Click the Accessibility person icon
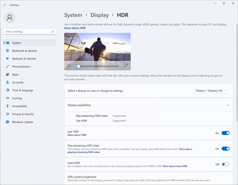This screenshot has width=238, height=185. point(7,106)
